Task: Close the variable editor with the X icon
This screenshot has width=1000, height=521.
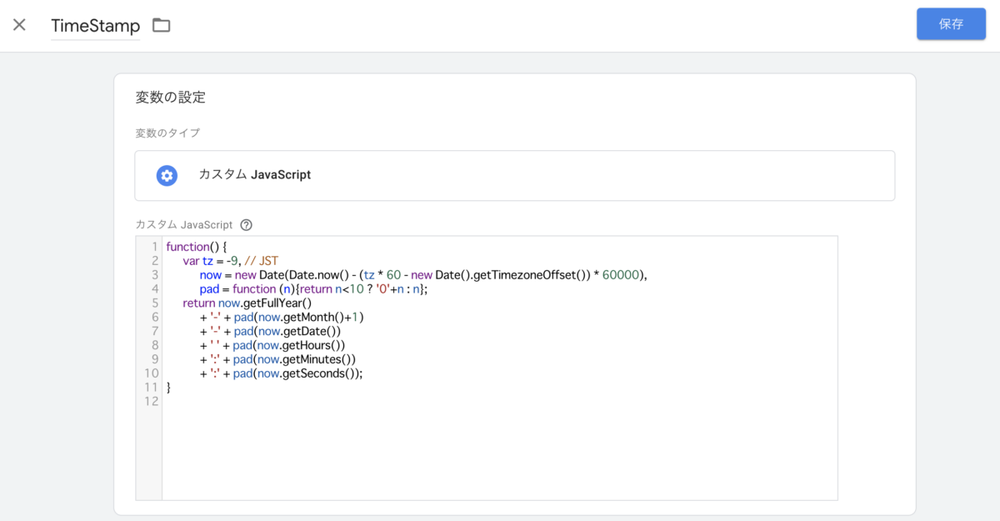Action: [x=19, y=25]
